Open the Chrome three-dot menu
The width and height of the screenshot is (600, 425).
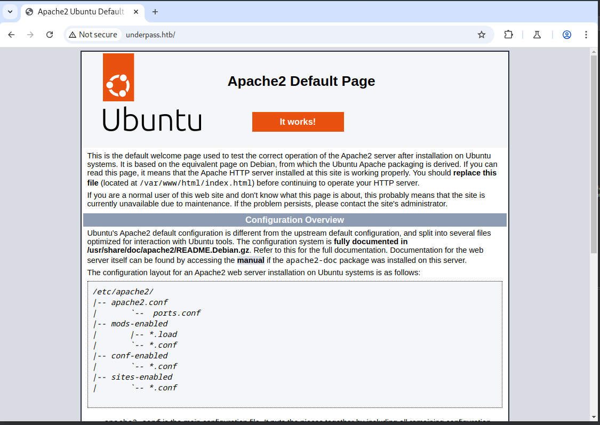pos(586,35)
